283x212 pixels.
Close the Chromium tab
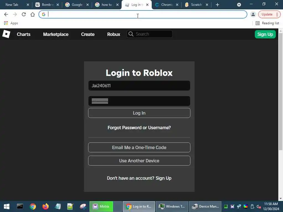point(177,5)
